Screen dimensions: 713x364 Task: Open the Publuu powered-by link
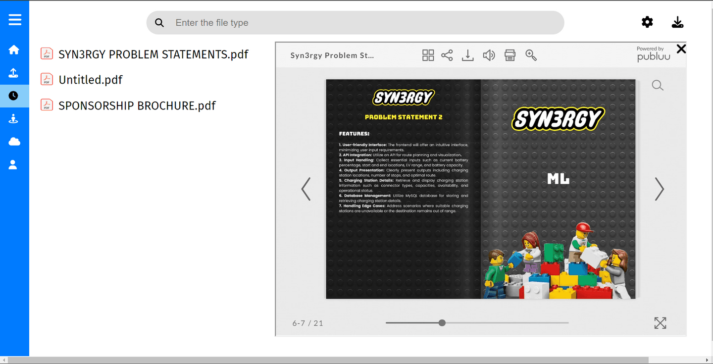tap(654, 54)
